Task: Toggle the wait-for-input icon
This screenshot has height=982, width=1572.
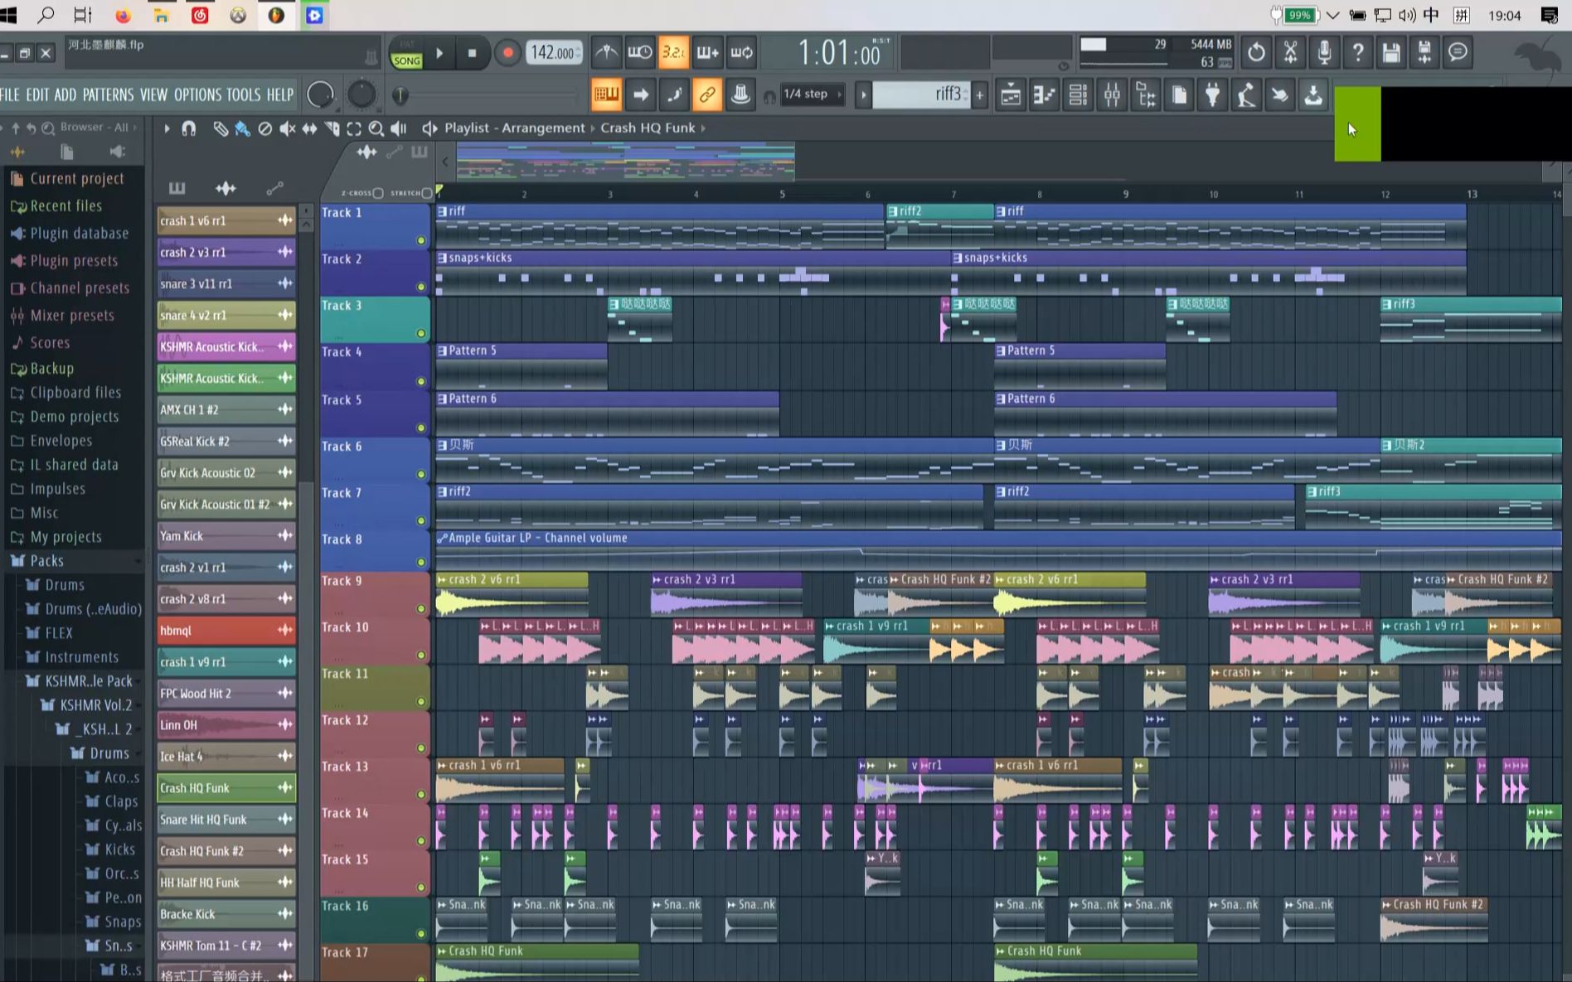Action: 639,53
